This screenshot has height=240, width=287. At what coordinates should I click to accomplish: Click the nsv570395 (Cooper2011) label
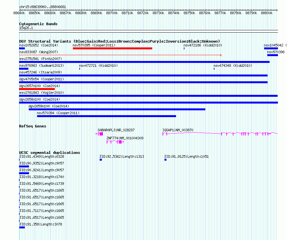(x=94, y=45)
